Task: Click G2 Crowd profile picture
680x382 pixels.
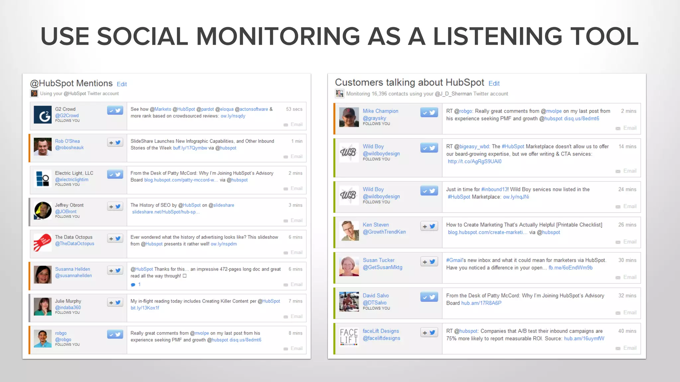Action: point(43,115)
